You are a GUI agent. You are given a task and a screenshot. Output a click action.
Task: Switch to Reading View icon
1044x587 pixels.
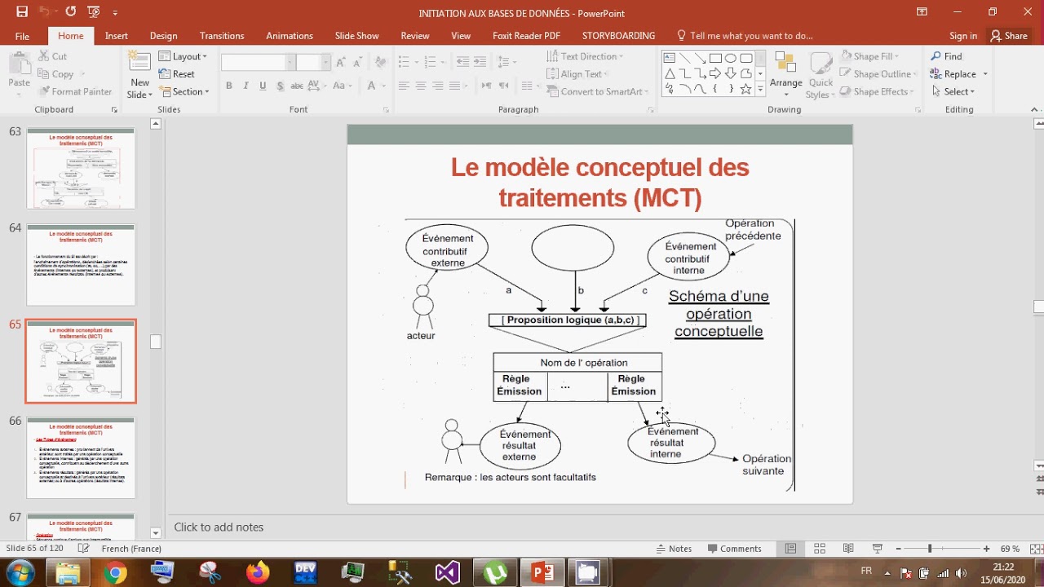coord(848,549)
